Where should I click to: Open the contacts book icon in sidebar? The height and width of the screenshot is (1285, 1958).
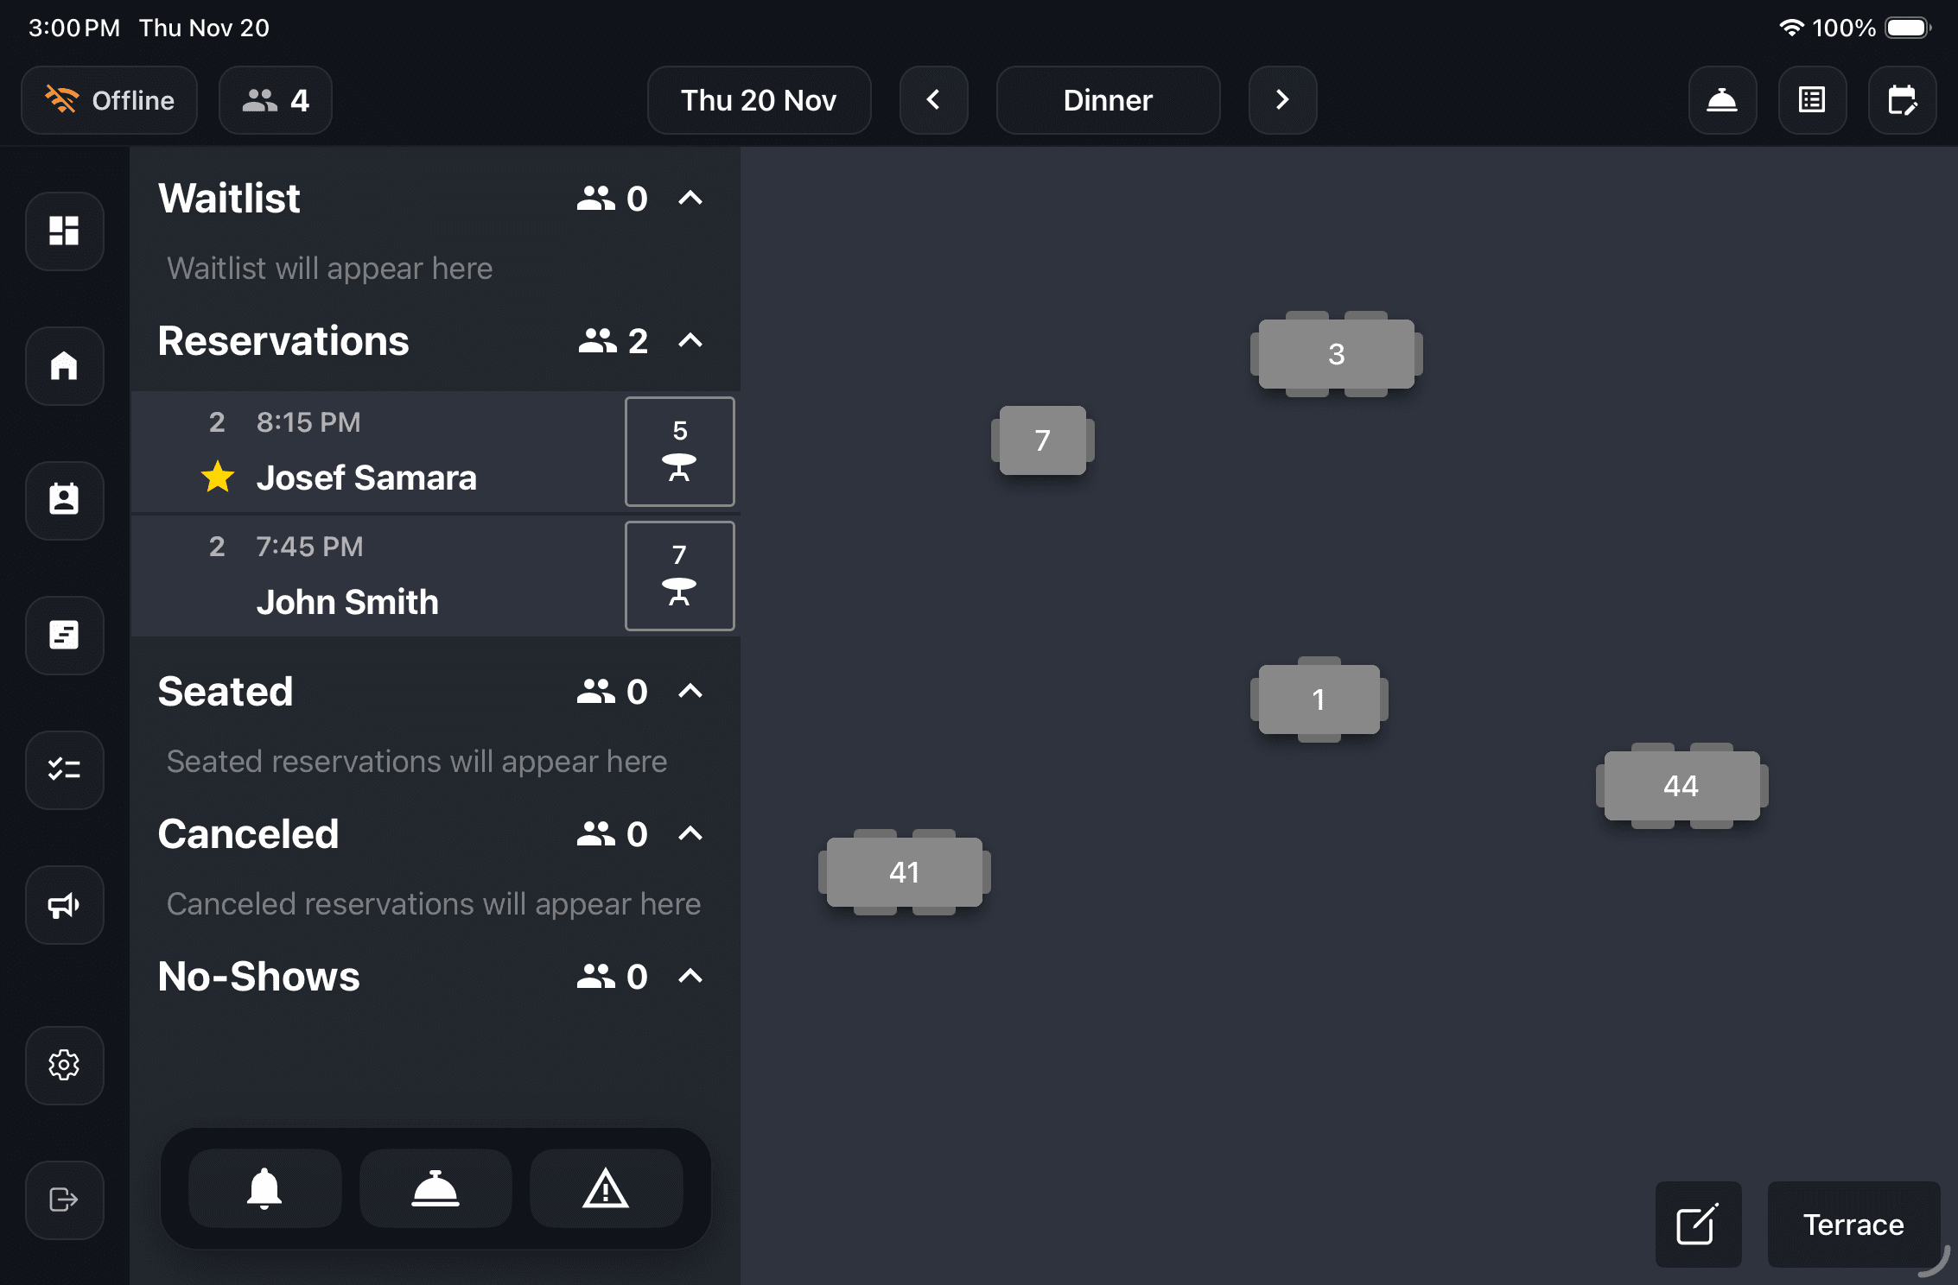tap(65, 501)
